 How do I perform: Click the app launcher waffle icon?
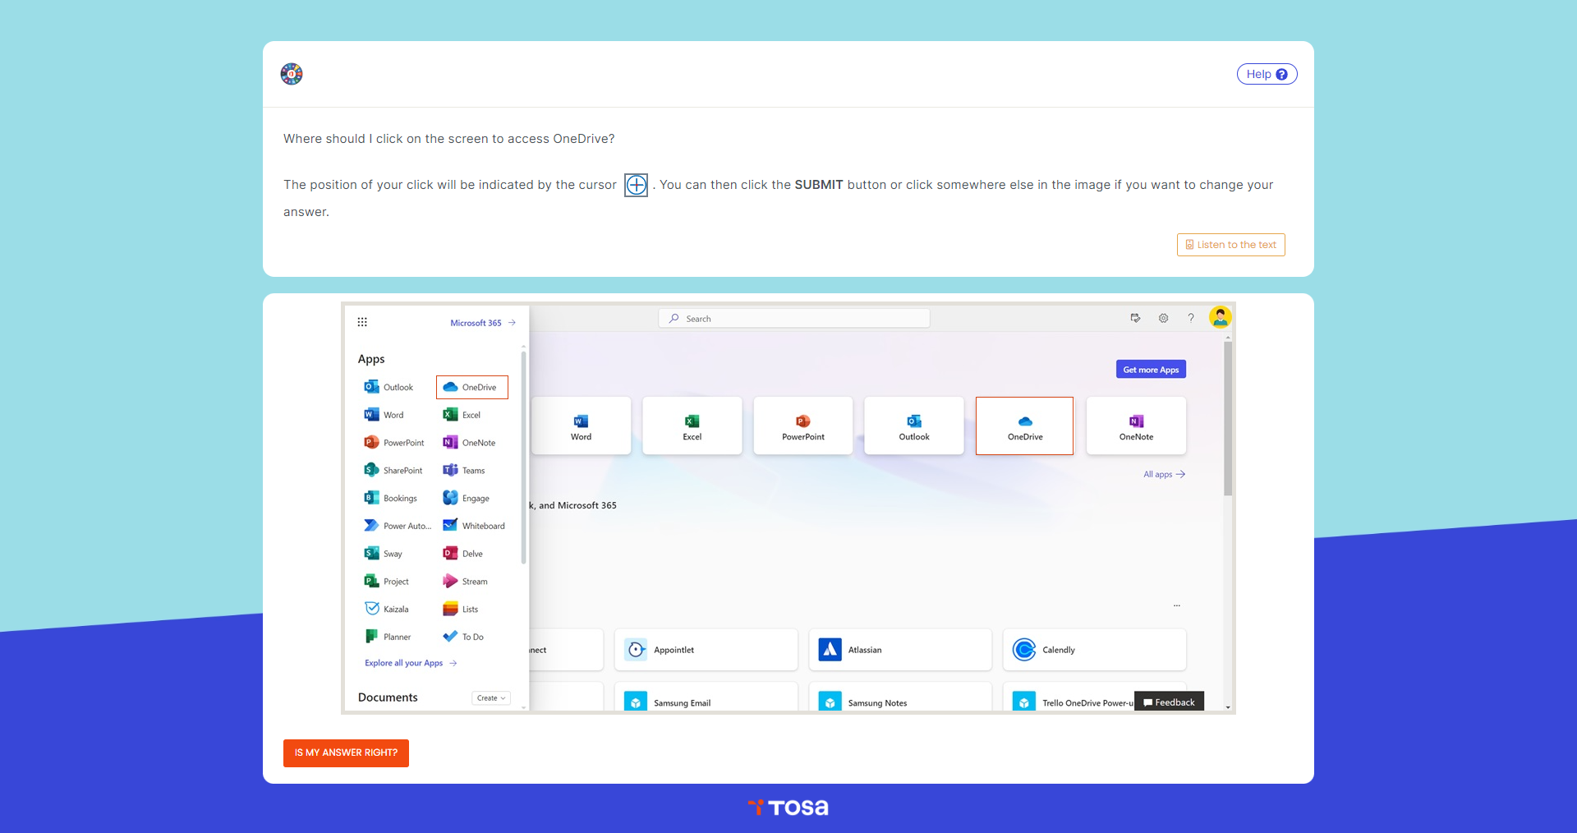(x=362, y=322)
